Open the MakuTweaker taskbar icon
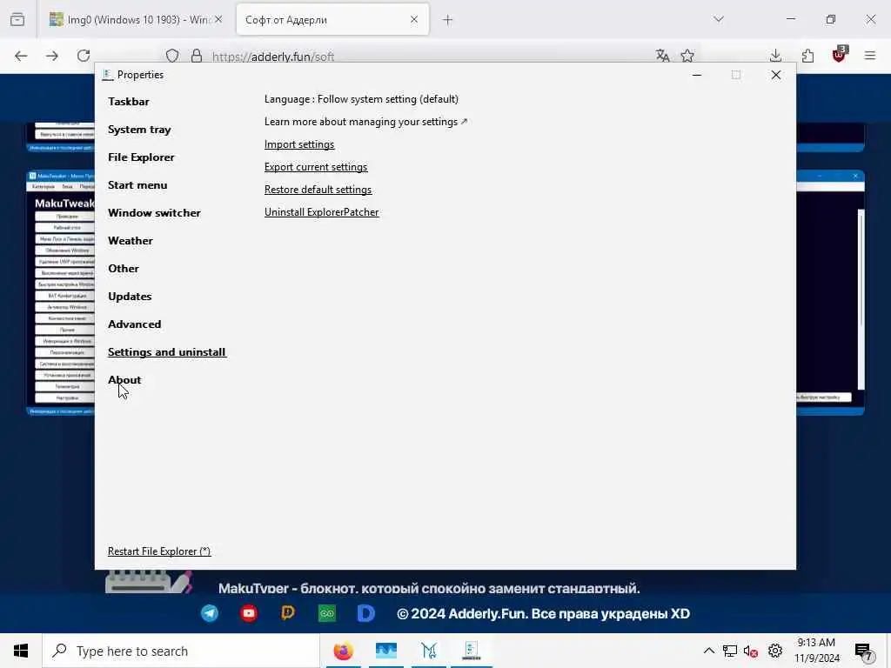Image resolution: width=891 pixels, height=668 pixels. 429,651
